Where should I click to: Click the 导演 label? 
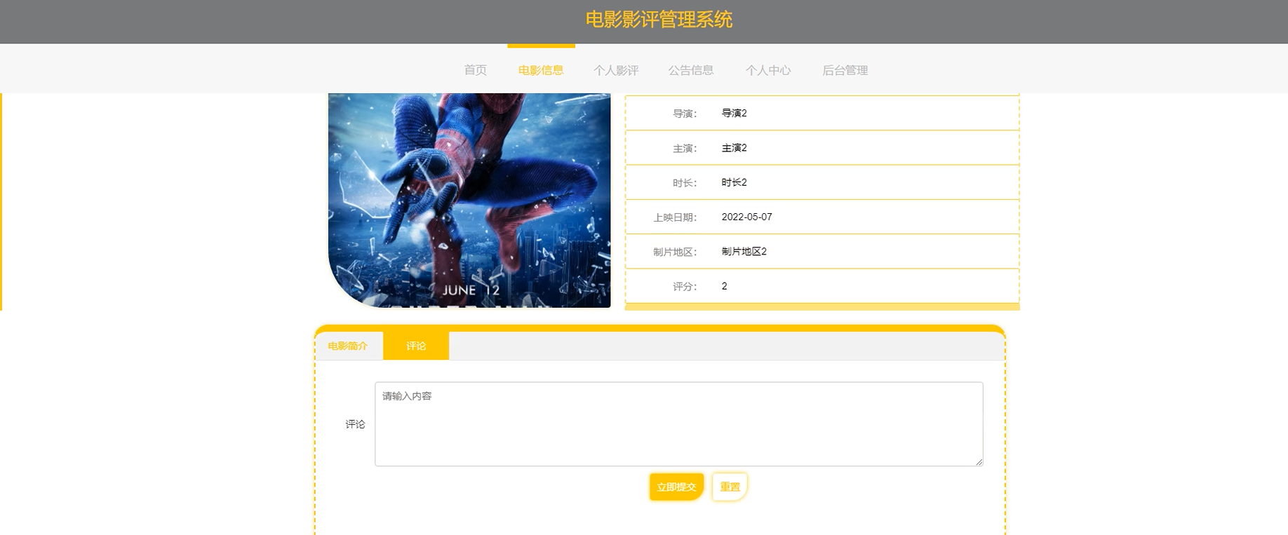tap(685, 114)
